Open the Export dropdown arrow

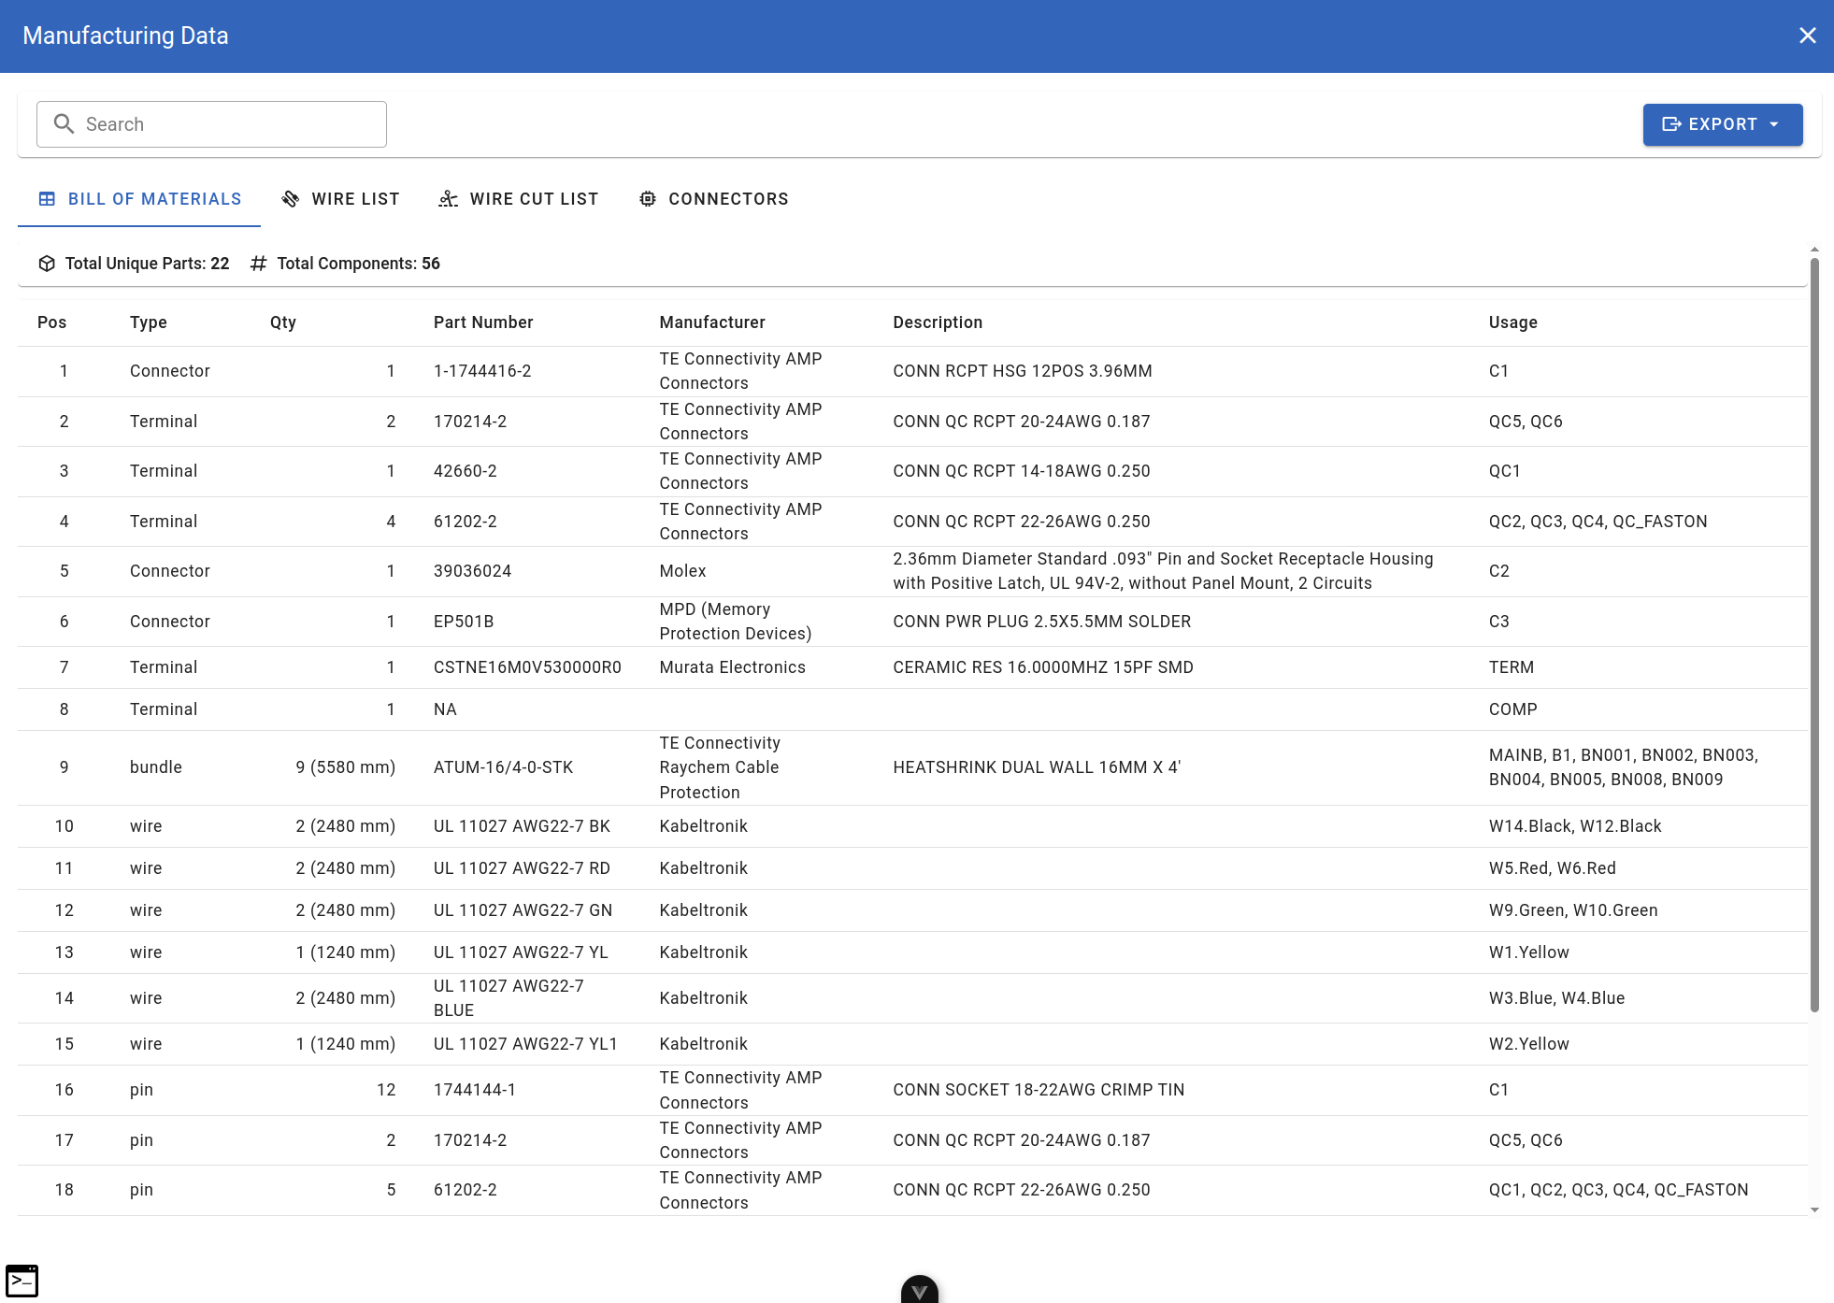pyautogui.click(x=1774, y=124)
